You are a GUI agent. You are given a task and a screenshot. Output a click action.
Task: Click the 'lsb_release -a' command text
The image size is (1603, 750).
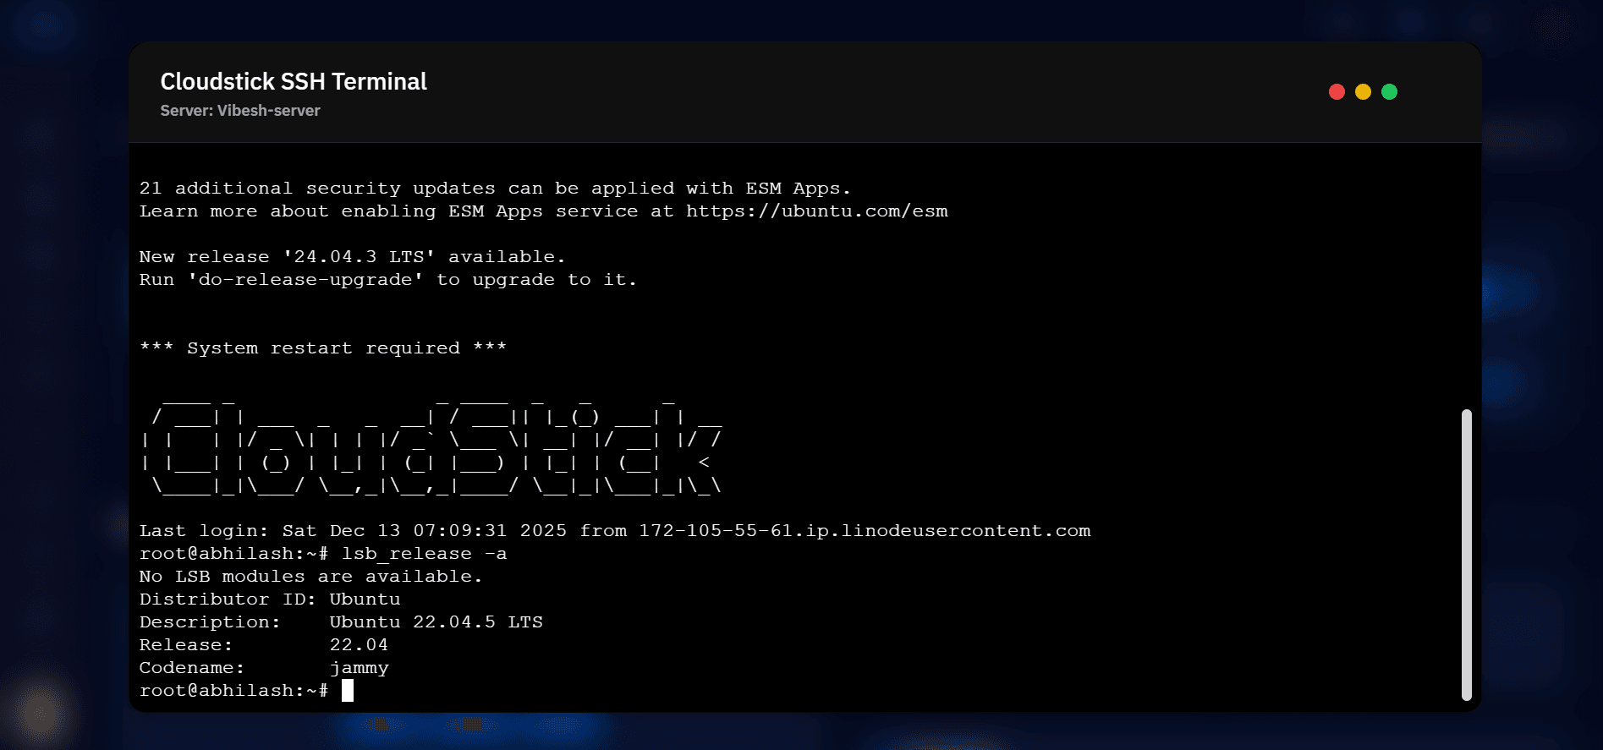[x=424, y=554]
